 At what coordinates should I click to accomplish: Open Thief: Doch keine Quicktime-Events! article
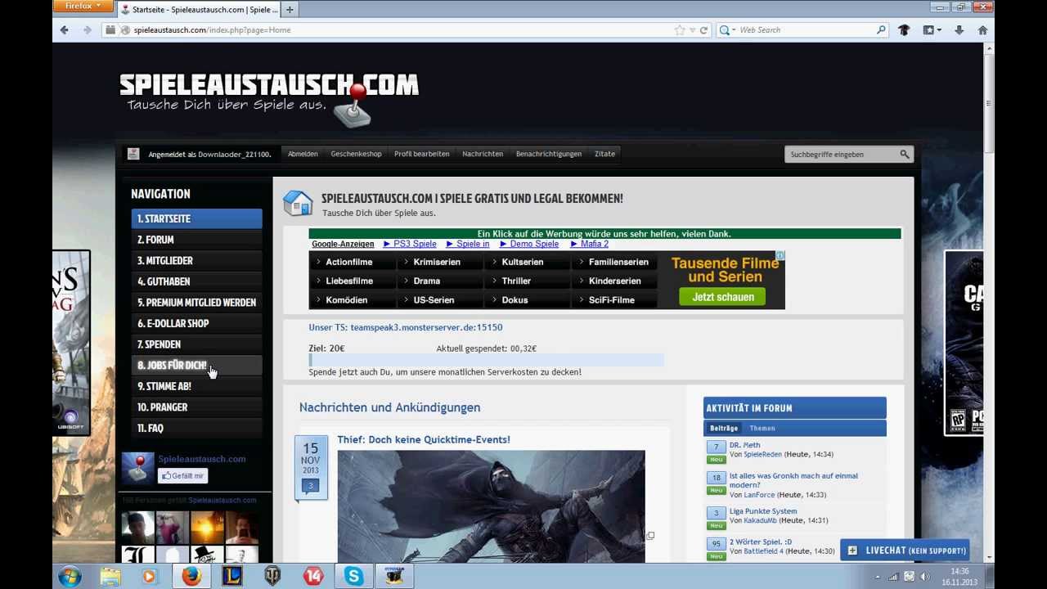tap(424, 440)
